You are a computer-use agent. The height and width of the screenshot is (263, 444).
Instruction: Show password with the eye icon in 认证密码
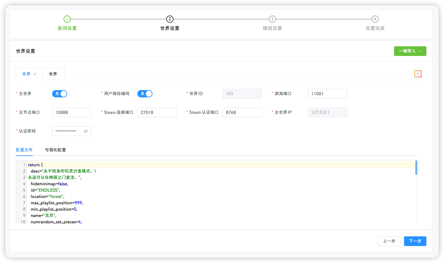tap(86, 131)
